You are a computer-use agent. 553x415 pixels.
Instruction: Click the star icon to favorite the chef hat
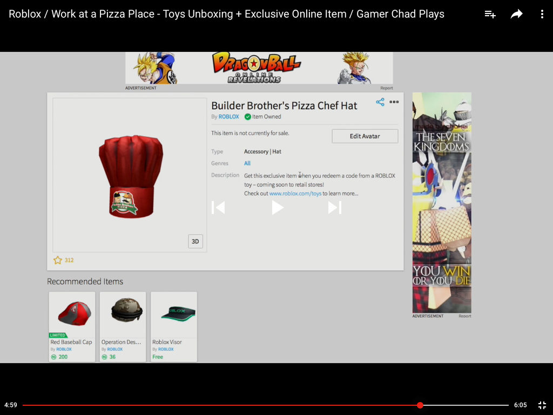[58, 260]
